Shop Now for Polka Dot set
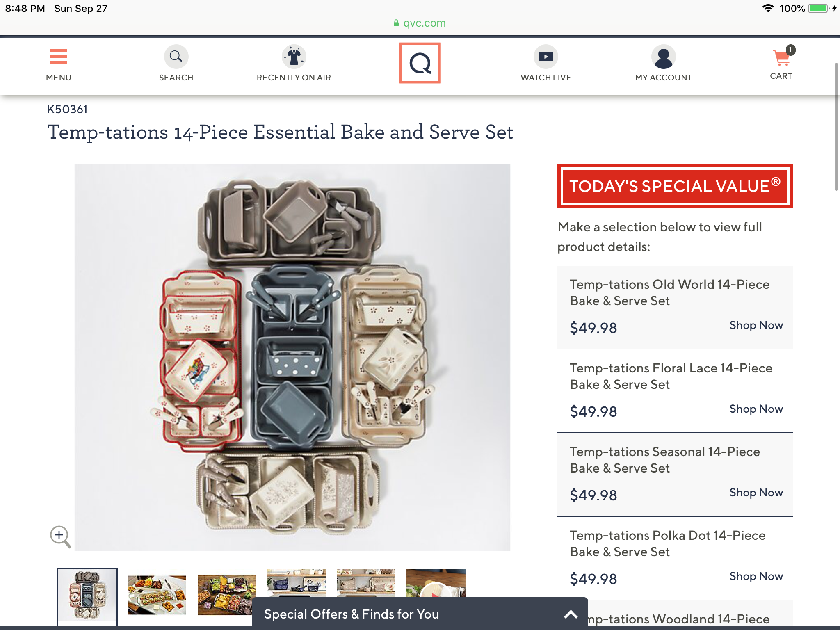This screenshot has height=630, width=840. (x=756, y=576)
